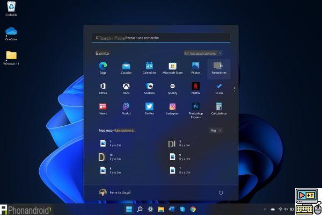Open Spotify from the Start menu
The image size is (322, 215).
172,88
